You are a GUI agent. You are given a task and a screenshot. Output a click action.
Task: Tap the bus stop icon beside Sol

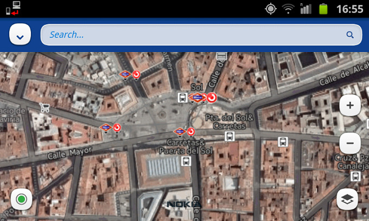point(182,97)
